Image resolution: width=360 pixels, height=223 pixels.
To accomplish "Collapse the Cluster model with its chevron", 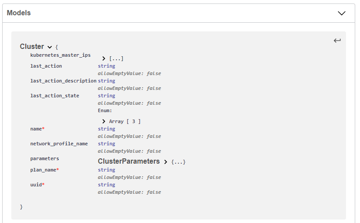I will point(50,47).
